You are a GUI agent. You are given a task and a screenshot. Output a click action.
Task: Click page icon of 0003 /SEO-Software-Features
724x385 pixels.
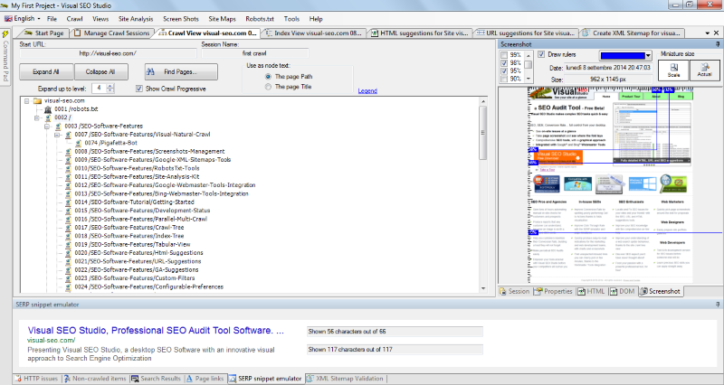coord(58,126)
